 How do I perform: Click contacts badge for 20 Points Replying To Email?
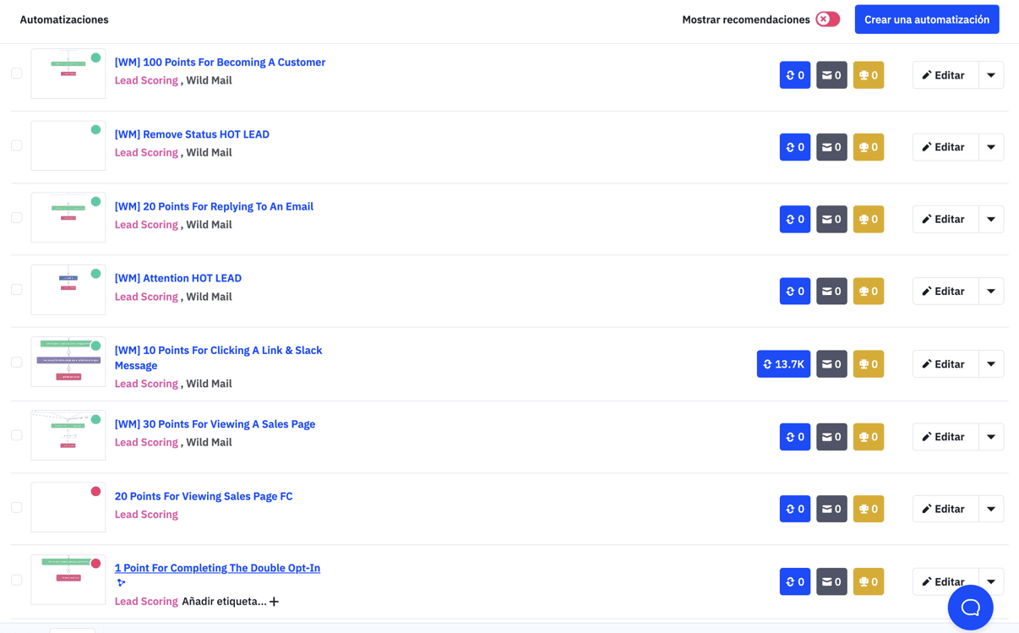coord(795,219)
